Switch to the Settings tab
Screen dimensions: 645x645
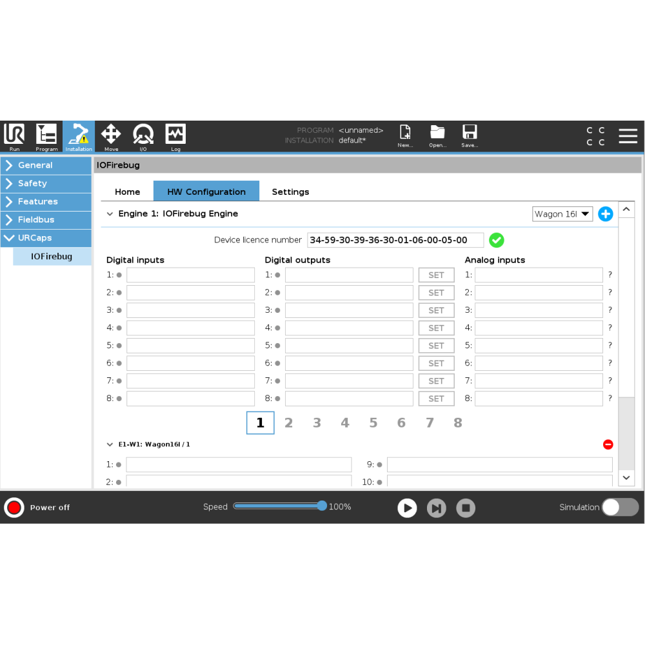tap(290, 192)
